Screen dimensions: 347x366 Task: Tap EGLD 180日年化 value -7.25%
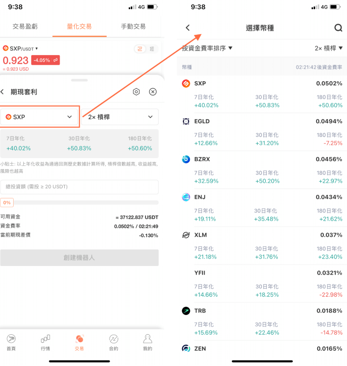(333, 143)
